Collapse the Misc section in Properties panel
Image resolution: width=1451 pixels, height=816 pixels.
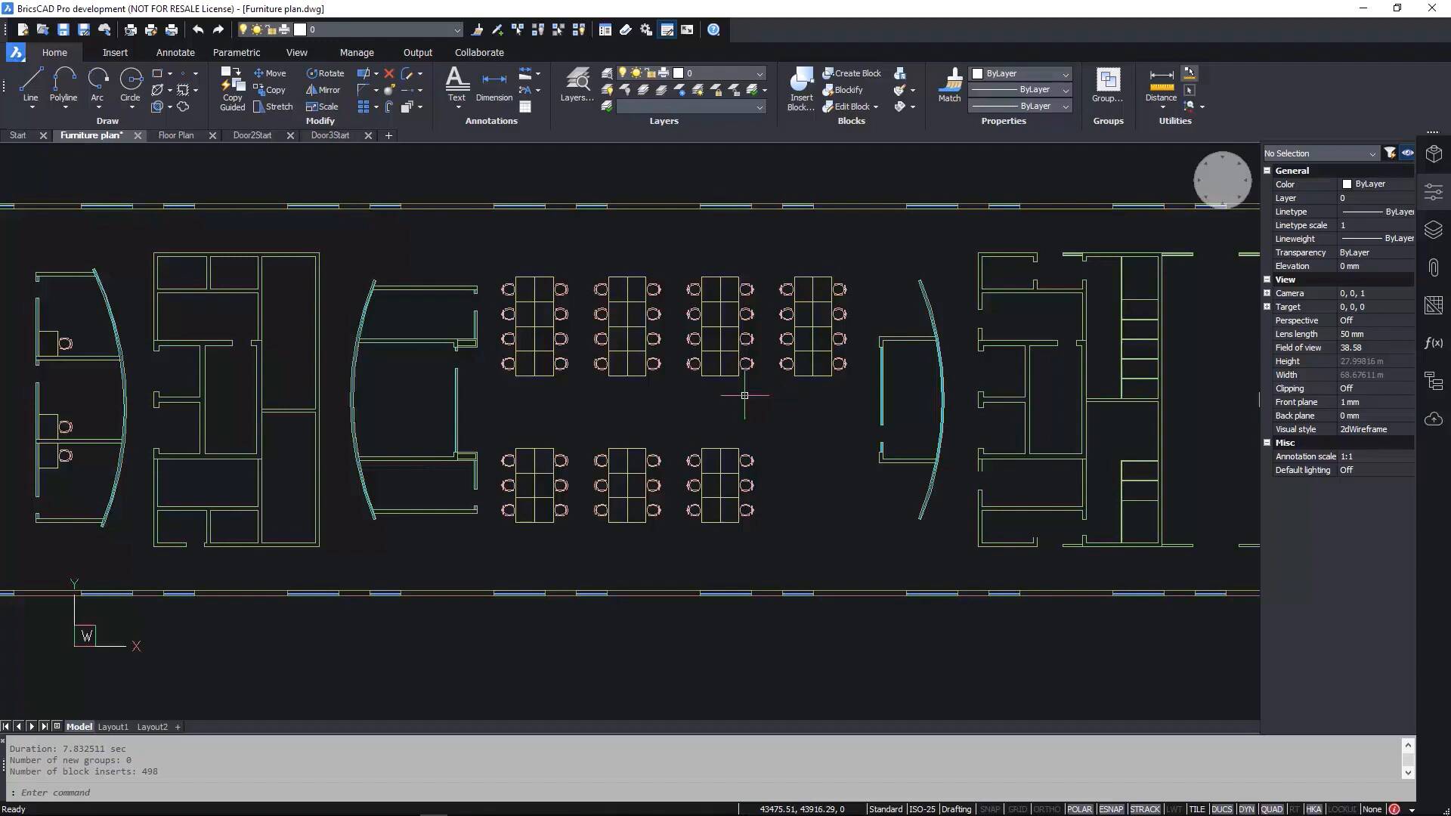1267,443
